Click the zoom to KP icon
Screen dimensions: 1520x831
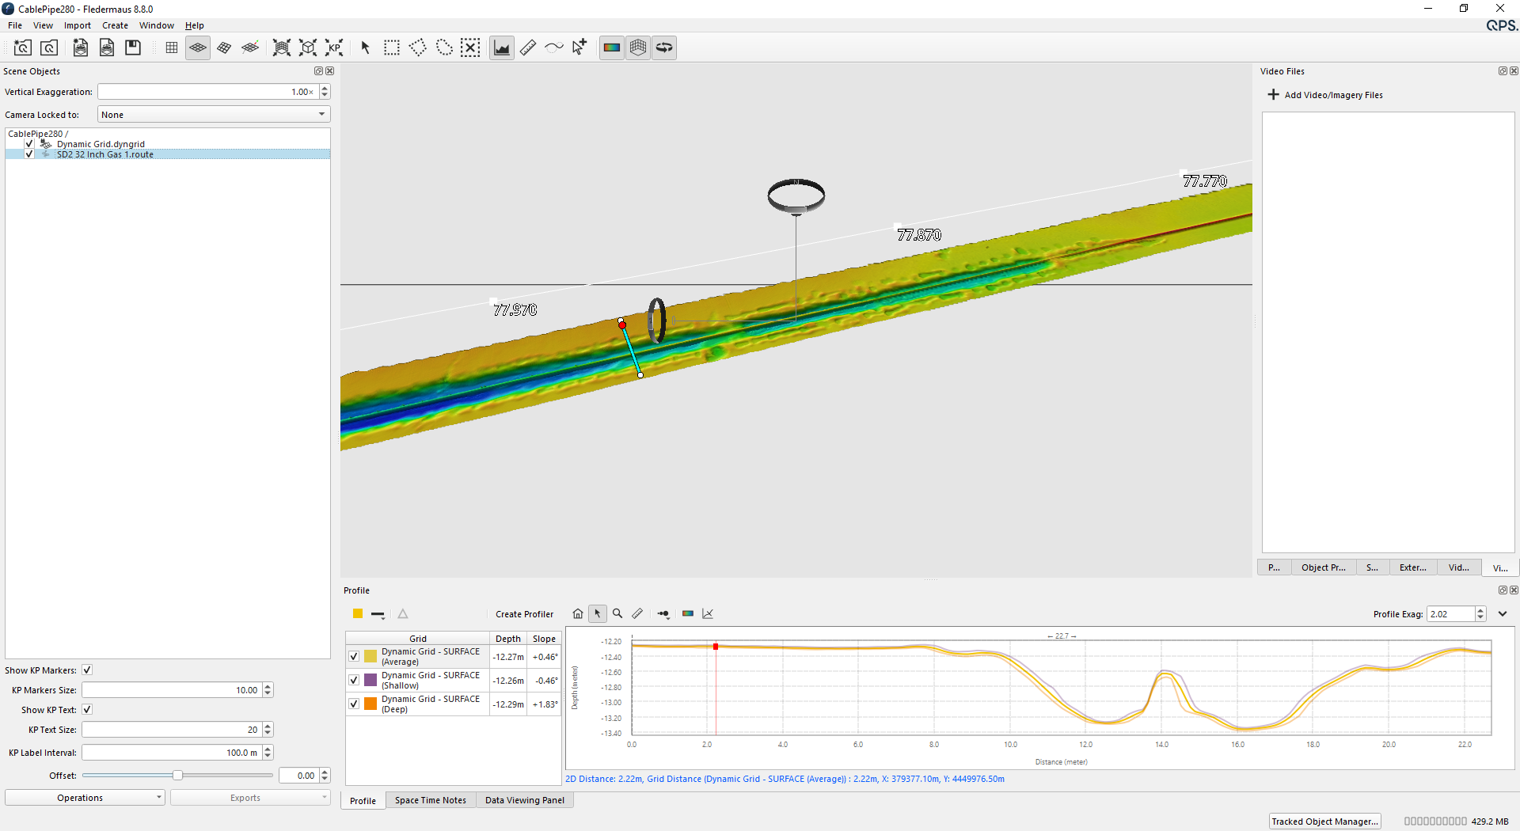click(x=334, y=47)
